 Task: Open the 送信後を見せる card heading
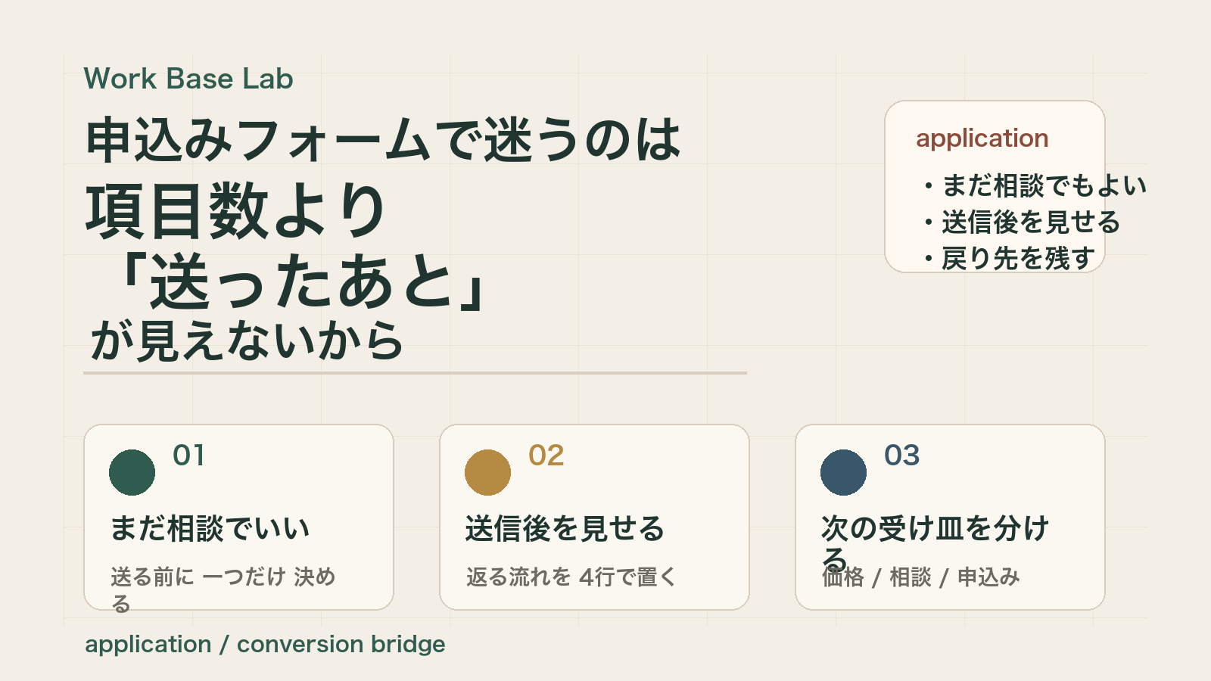tap(565, 528)
